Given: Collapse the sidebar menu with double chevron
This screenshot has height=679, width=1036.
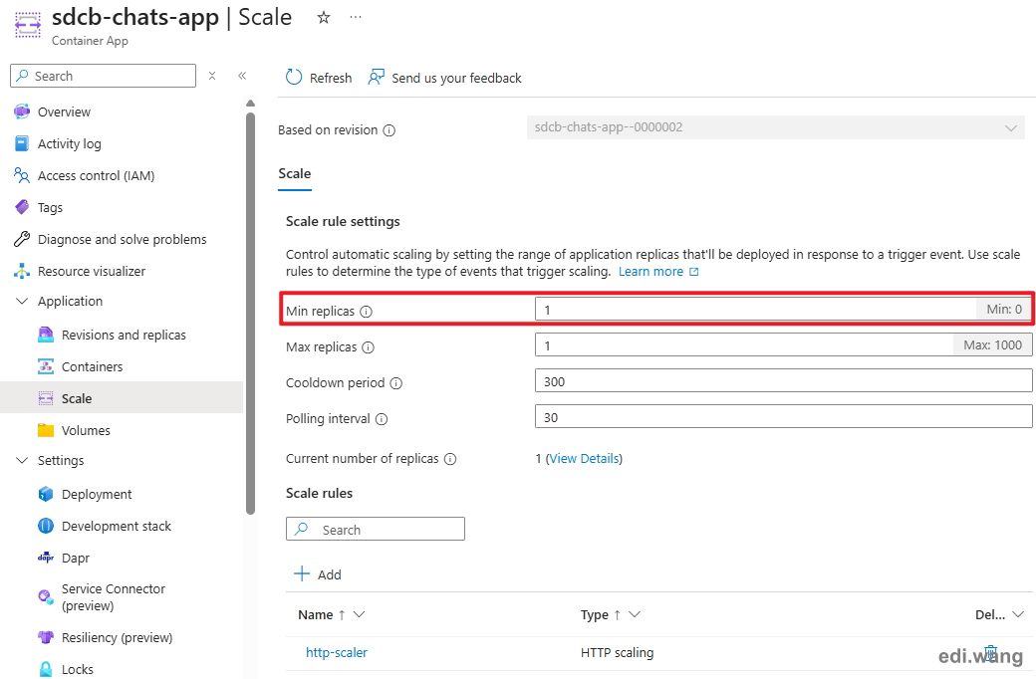Looking at the screenshot, I should [242, 76].
